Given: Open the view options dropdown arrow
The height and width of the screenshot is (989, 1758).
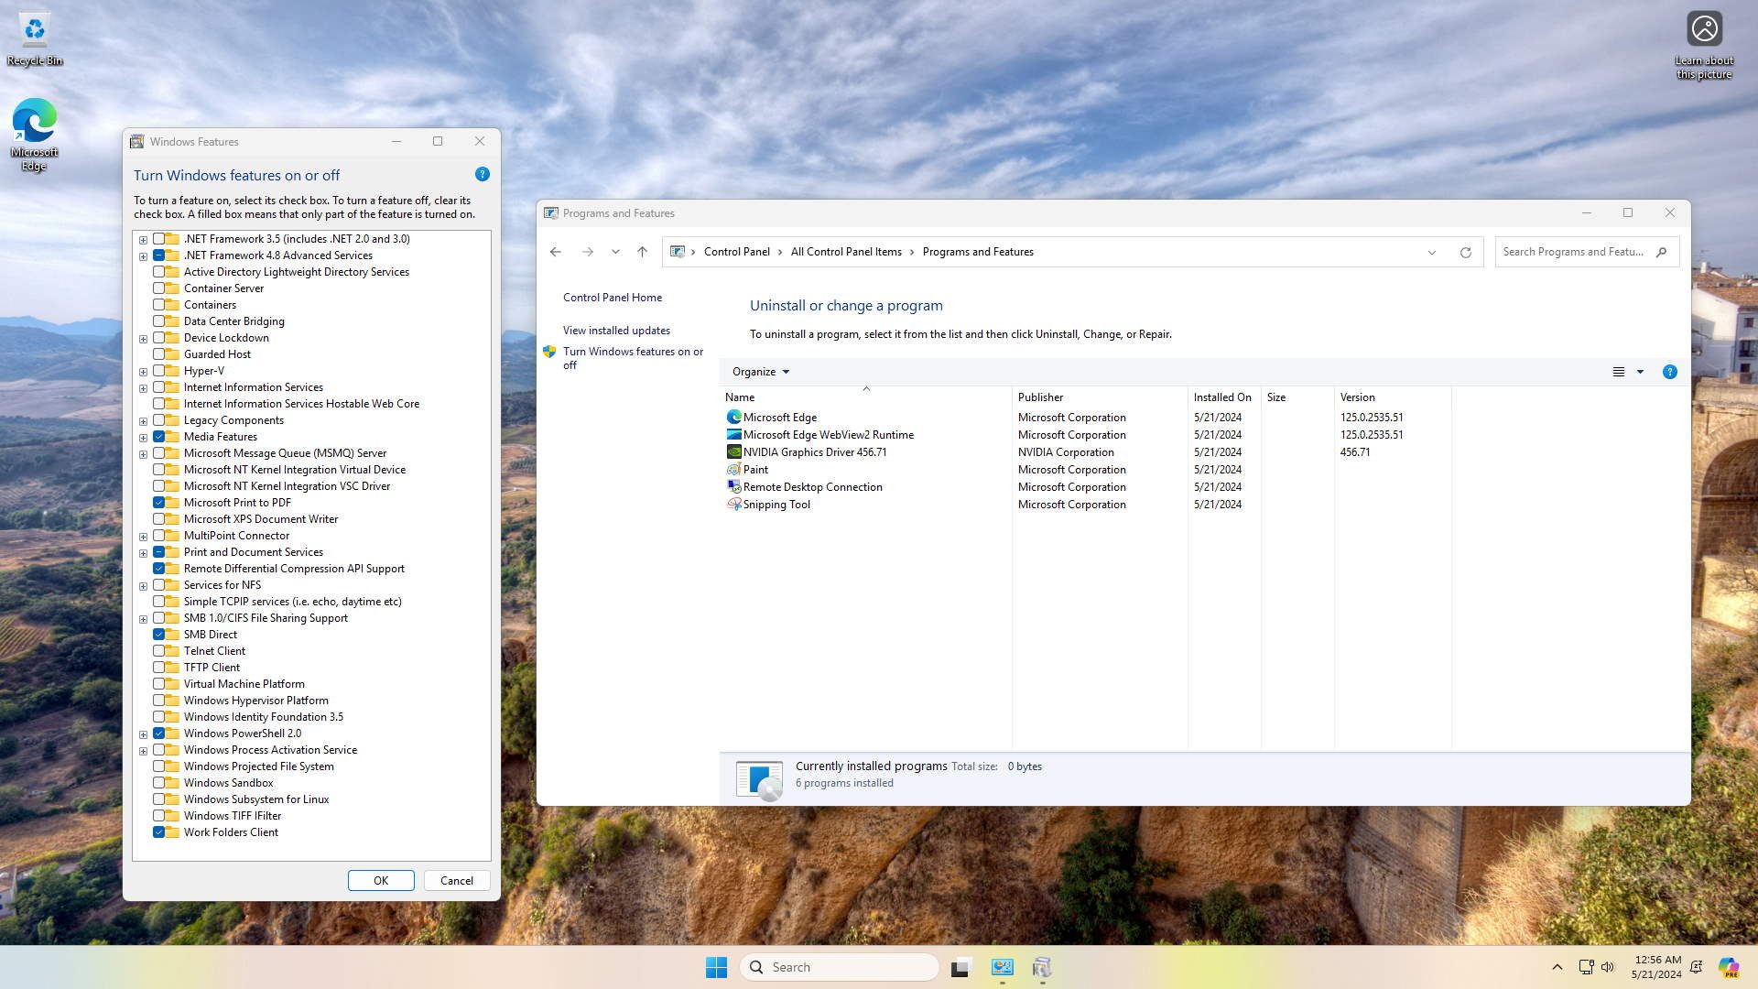Looking at the screenshot, I should click(1640, 372).
